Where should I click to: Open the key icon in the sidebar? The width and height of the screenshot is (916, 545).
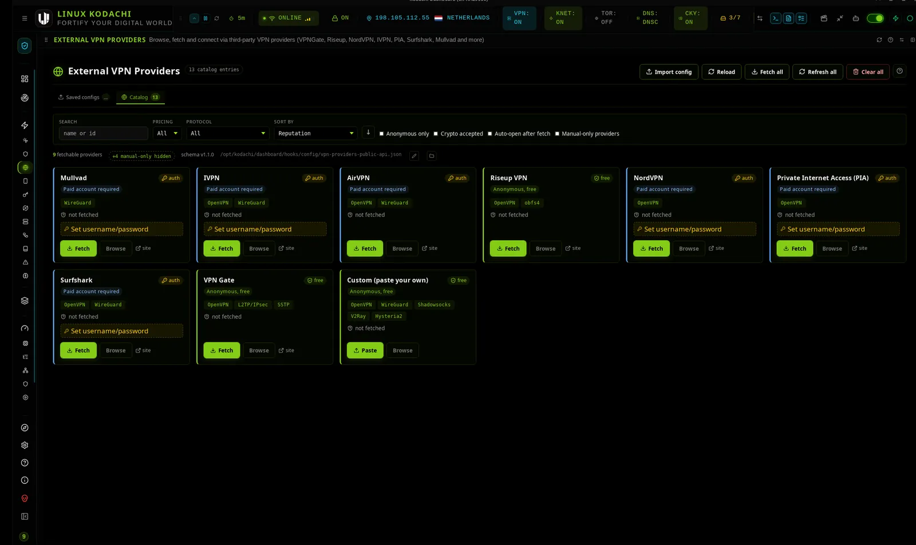pos(25,194)
